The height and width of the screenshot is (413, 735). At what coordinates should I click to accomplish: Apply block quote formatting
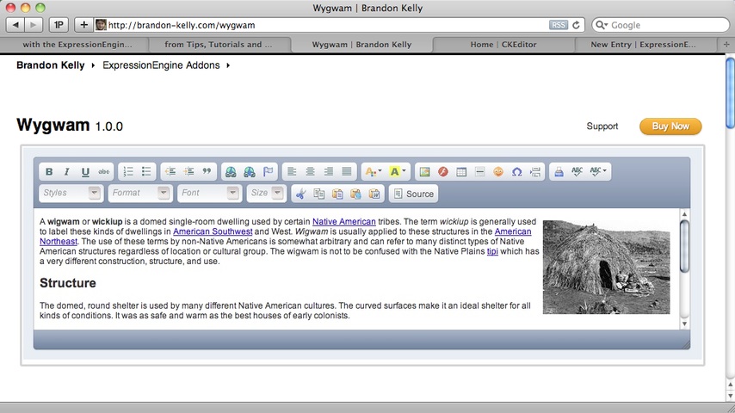[x=207, y=172]
